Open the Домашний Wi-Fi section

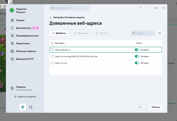click(x=24, y=59)
